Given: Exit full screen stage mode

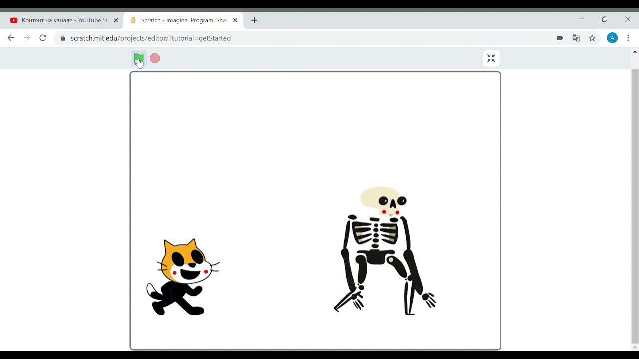Looking at the screenshot, I should tap(491, 59).
